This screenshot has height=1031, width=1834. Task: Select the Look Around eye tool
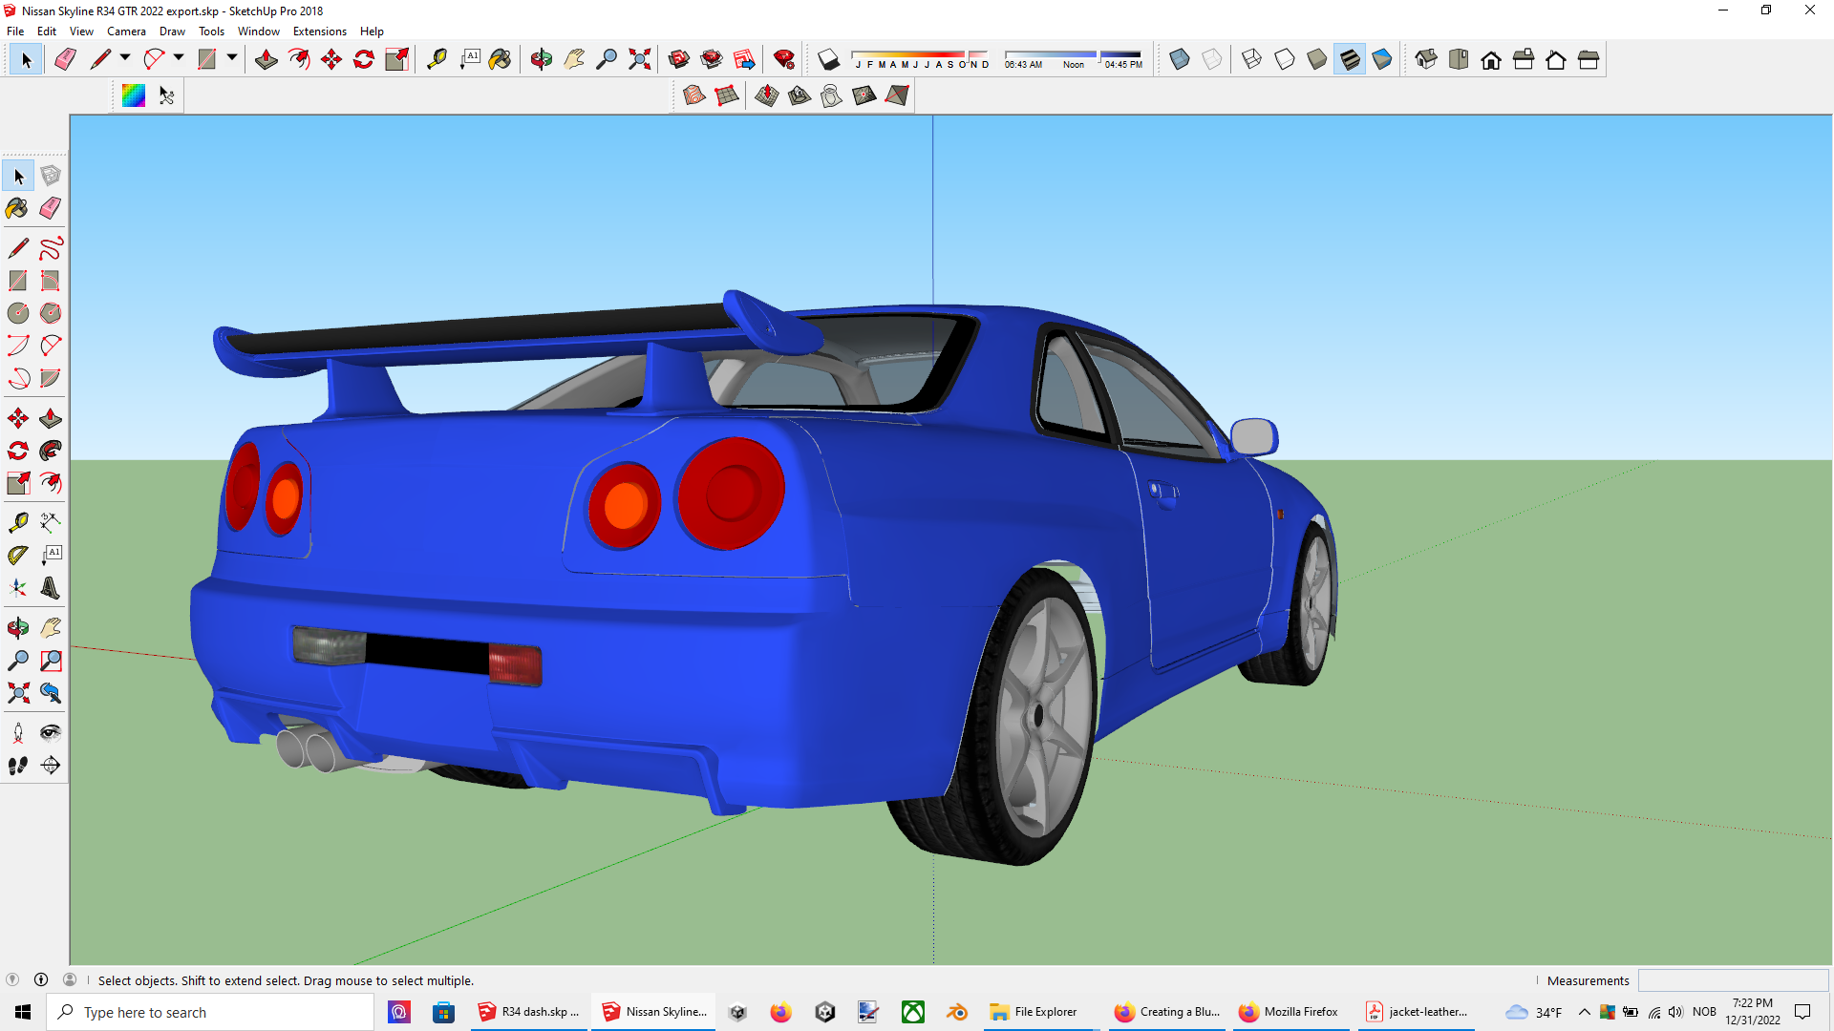(51, 733)
